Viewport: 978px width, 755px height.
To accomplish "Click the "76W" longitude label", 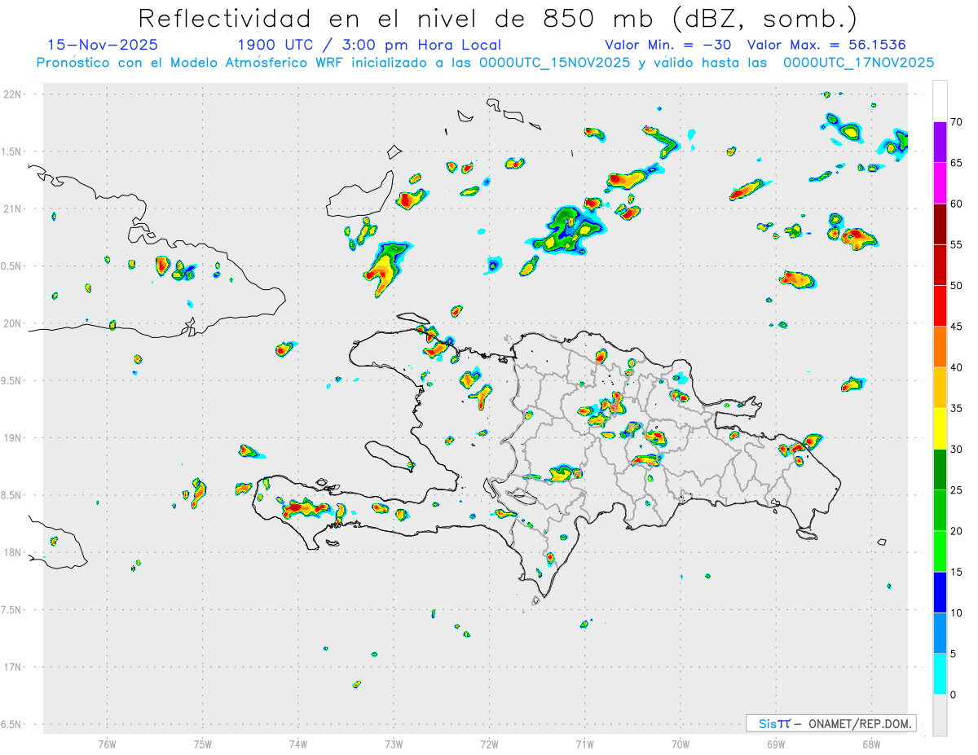I will click(107, 744).
